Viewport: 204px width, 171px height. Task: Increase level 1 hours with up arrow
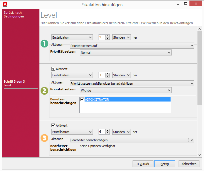108,36
